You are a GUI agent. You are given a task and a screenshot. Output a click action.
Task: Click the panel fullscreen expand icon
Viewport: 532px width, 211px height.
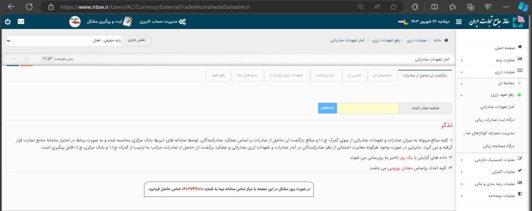pyautogui.click(x=26, y=59)
